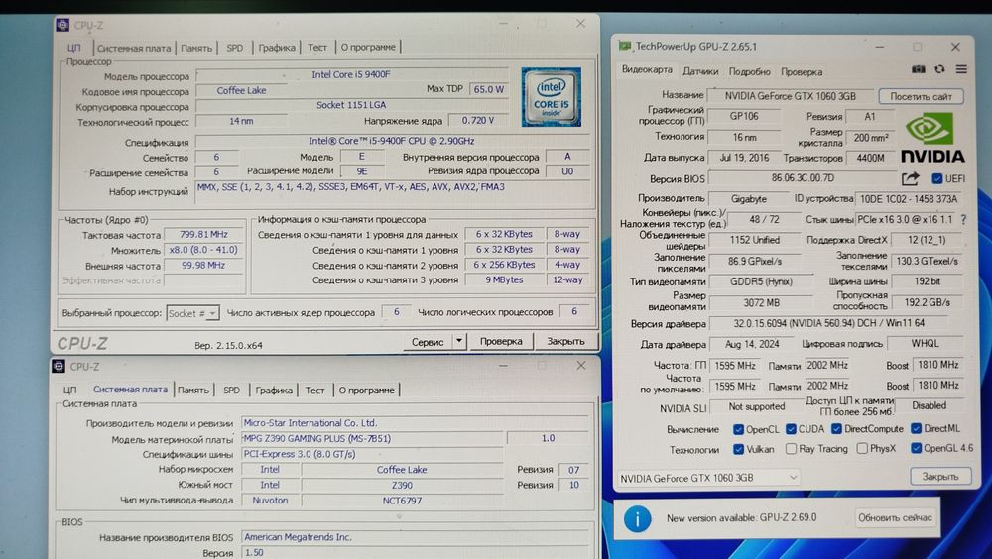Toggle the UEFI checkbox

pos(937,179)
